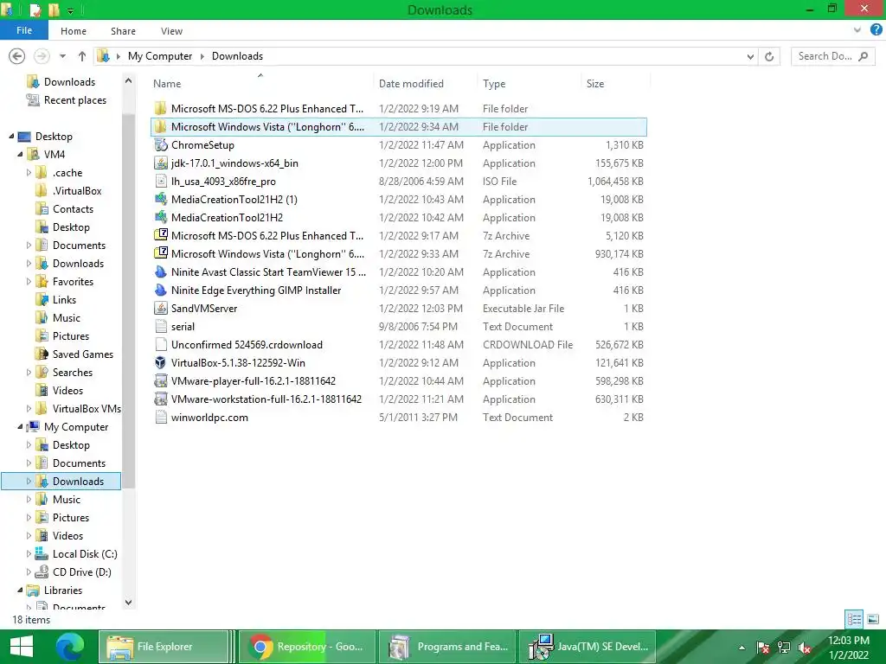Viewport: 886px width, 664px height.
Task: Select the VirtualBox-5.1.38-122592-Win installer icon
Action: pyautogui.click(x=161, y=363)
